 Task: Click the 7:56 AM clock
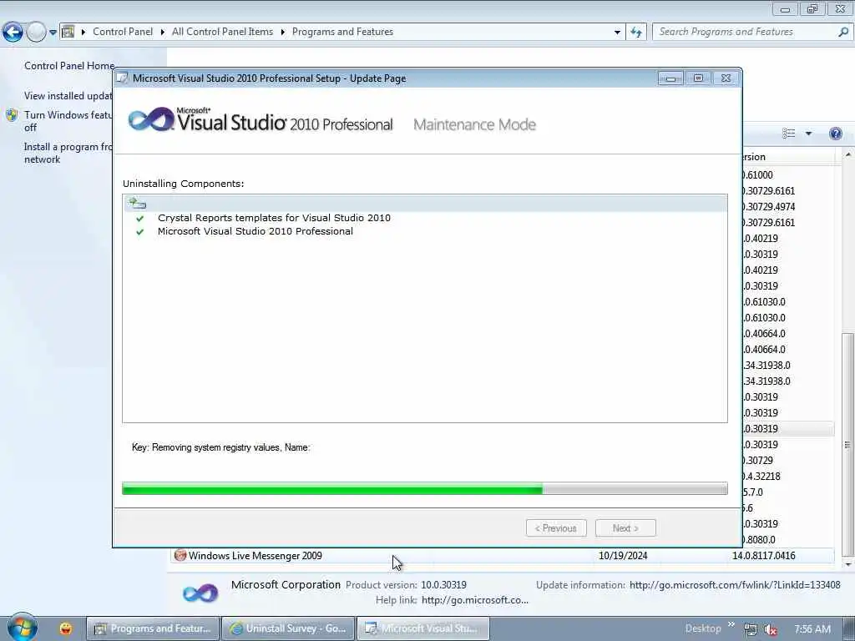(812, 629)
